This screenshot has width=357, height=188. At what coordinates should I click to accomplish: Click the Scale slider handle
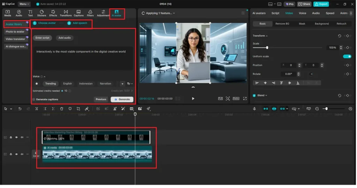pyautogui.click(x=267, y=48)
